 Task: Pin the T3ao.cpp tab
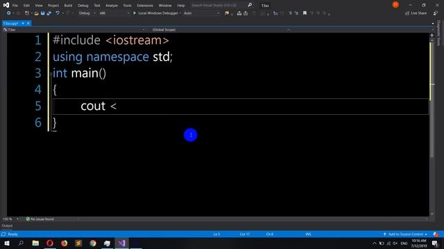(23, 24)
